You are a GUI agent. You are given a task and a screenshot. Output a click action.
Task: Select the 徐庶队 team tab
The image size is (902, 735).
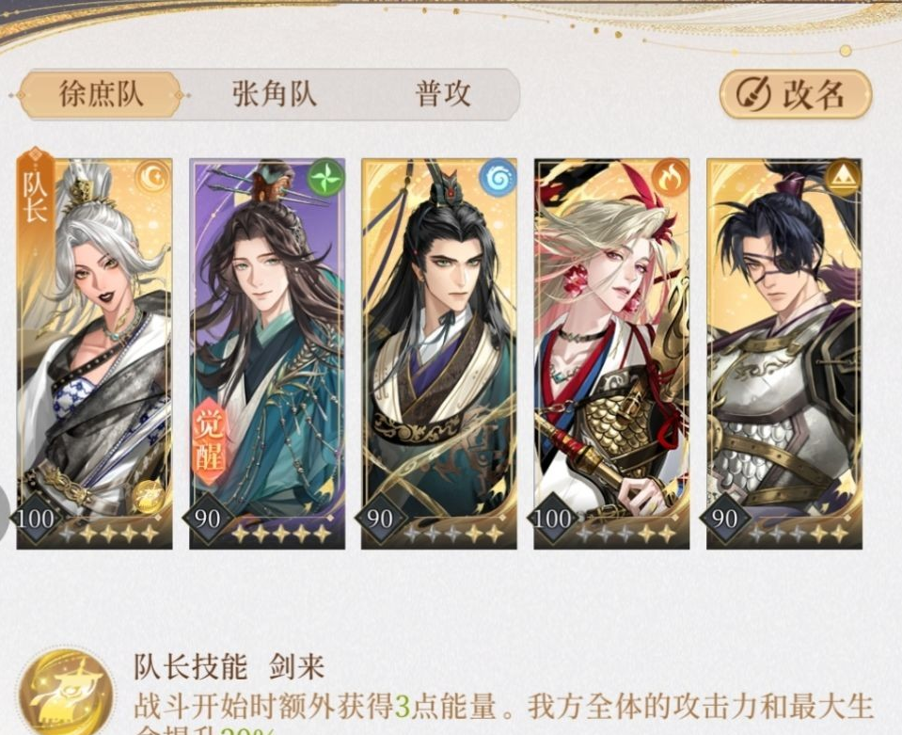tap(101, 94)
